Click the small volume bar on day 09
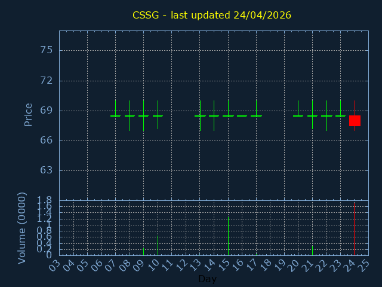382x287 pixels. 143,251
